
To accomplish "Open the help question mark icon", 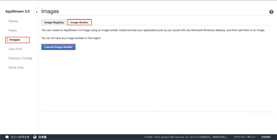I will tap(271, 12).
